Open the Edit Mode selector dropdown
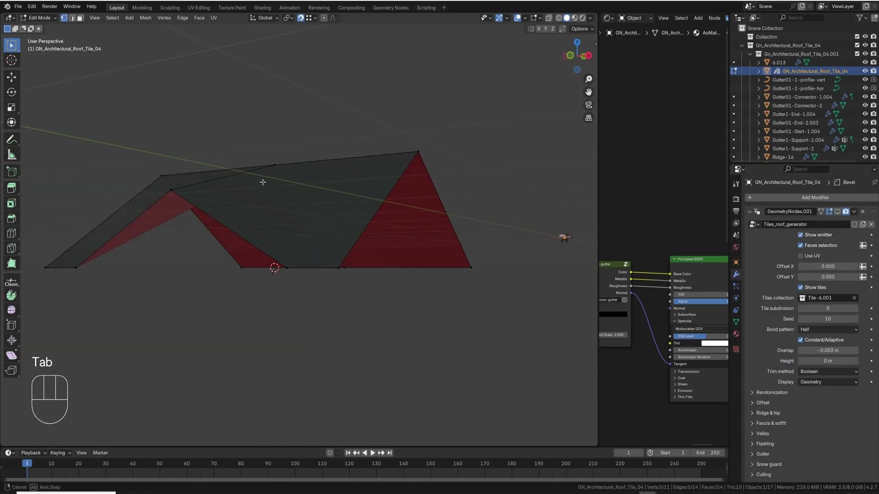This screenshot has height=494, width=879. pos(39,18)
